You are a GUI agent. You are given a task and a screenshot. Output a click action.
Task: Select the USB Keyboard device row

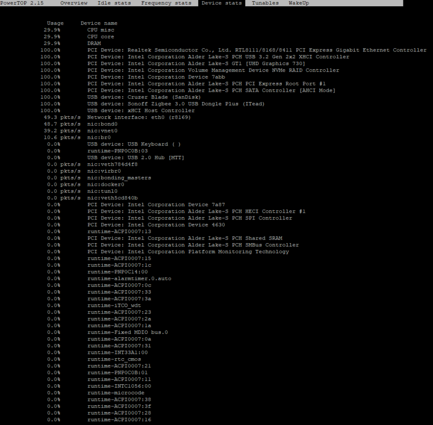114,144
